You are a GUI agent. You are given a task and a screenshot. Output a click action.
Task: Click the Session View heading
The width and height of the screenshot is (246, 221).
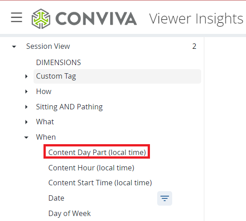click(x=48, y=47)
